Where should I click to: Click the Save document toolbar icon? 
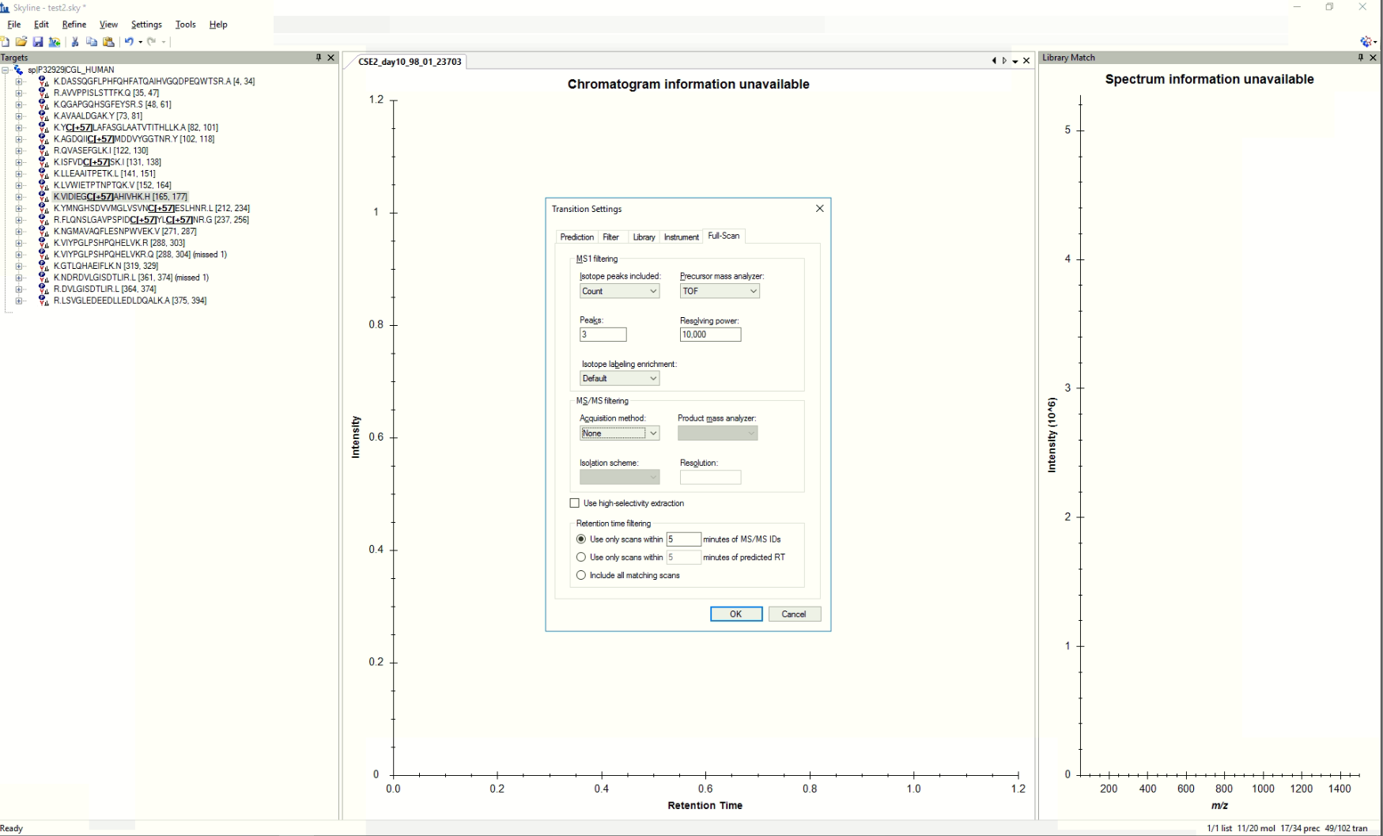pos(37,42)
